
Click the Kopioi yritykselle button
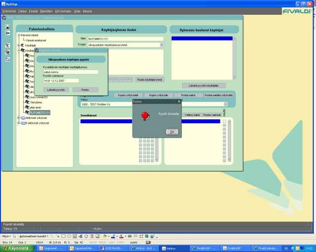point(158,95)
